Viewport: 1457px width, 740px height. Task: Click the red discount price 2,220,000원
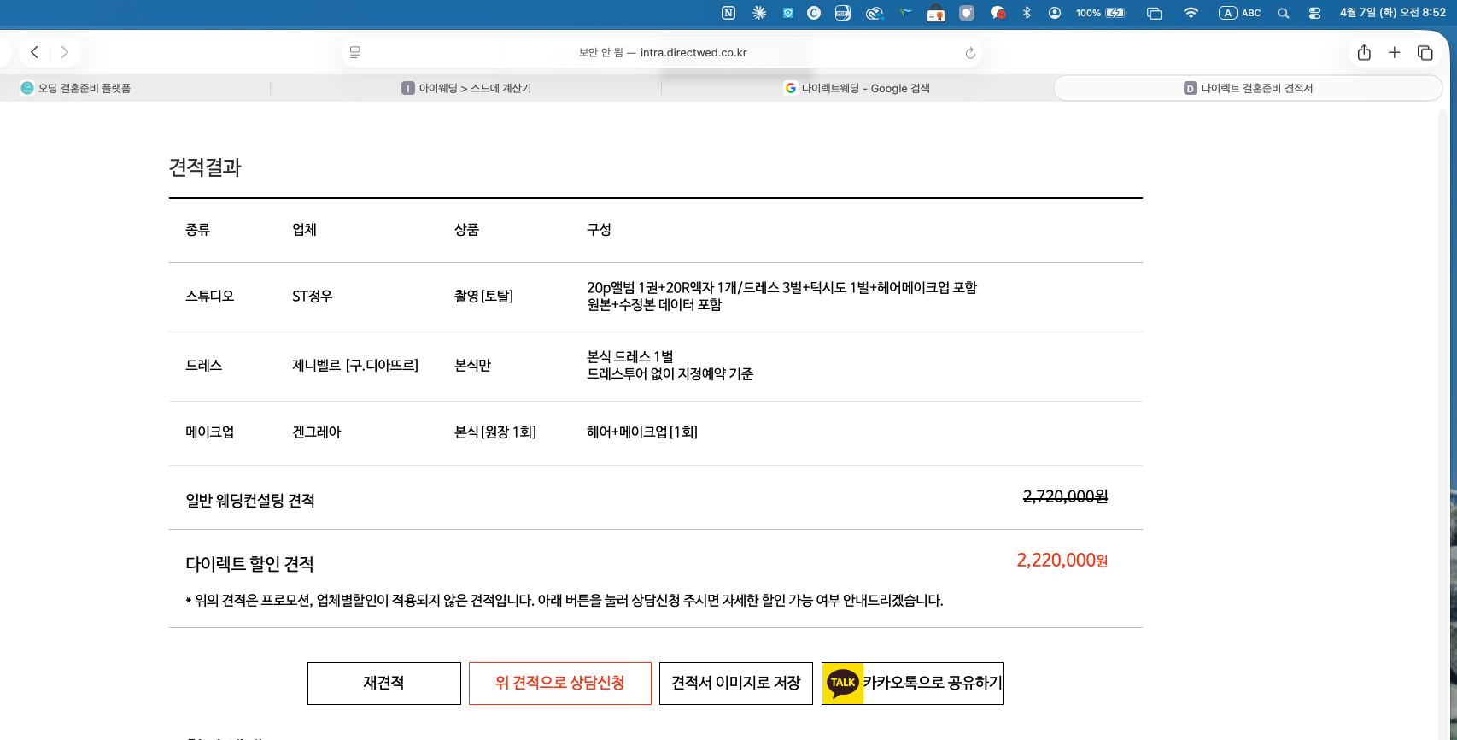(x=1062, y=561)
